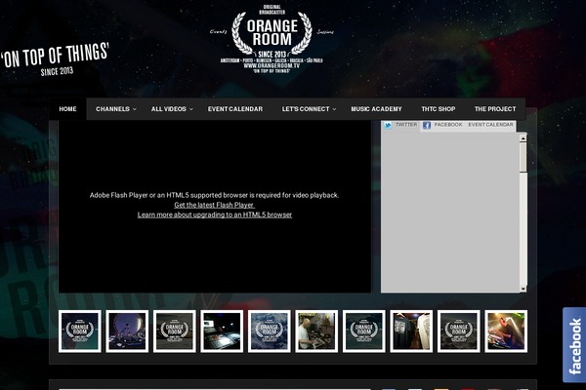Open the thumbnail of man at DJ decks
586x390 pixels.
pos(316,331)
